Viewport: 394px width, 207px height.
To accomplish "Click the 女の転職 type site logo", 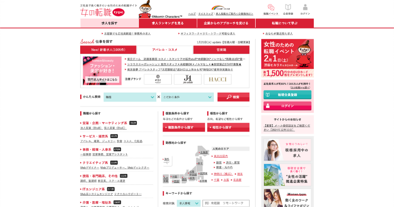I will (x=102, y=12).
